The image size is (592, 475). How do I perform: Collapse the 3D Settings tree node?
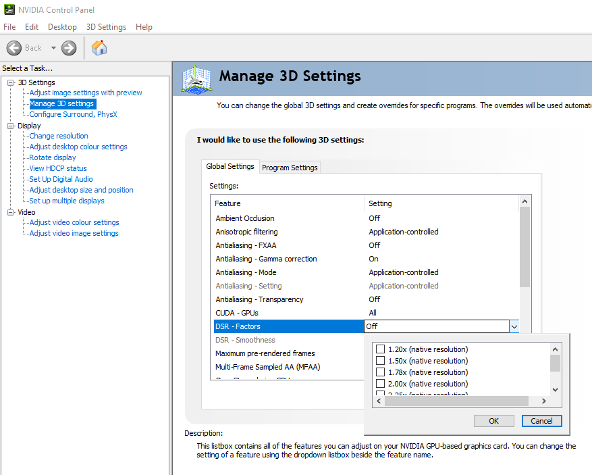pos(11,82)
